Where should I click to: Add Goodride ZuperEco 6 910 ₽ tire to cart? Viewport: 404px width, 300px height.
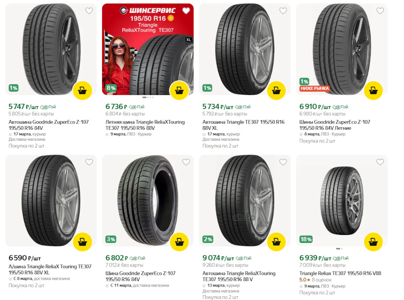click(x=373, y=90)
